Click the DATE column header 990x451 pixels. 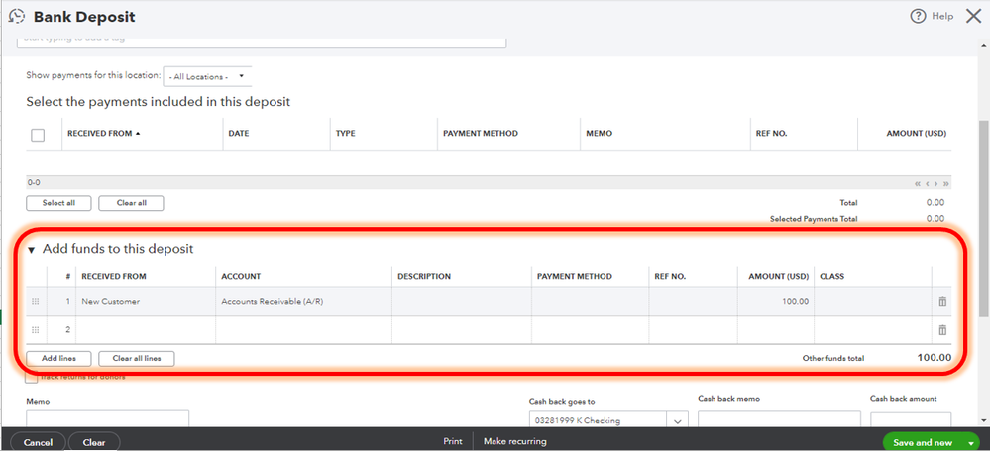click(238, 133)
